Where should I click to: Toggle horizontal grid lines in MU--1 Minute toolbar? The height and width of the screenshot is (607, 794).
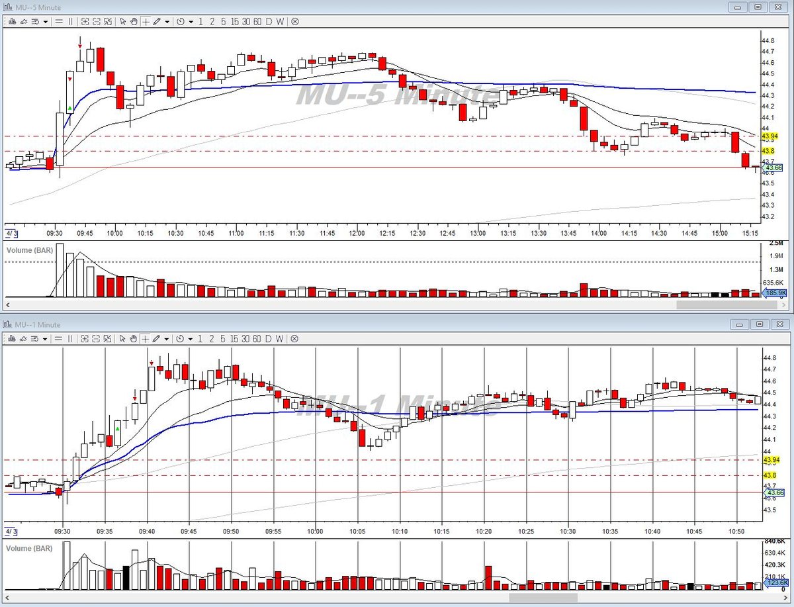click(59, 338)
